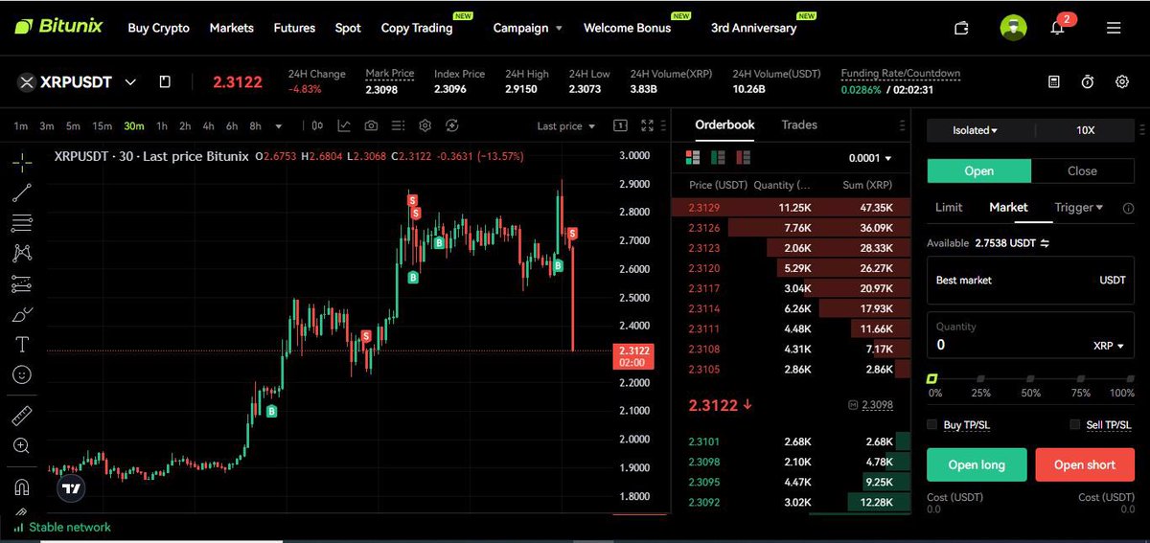Go to Copy Trading

point(417,28)
